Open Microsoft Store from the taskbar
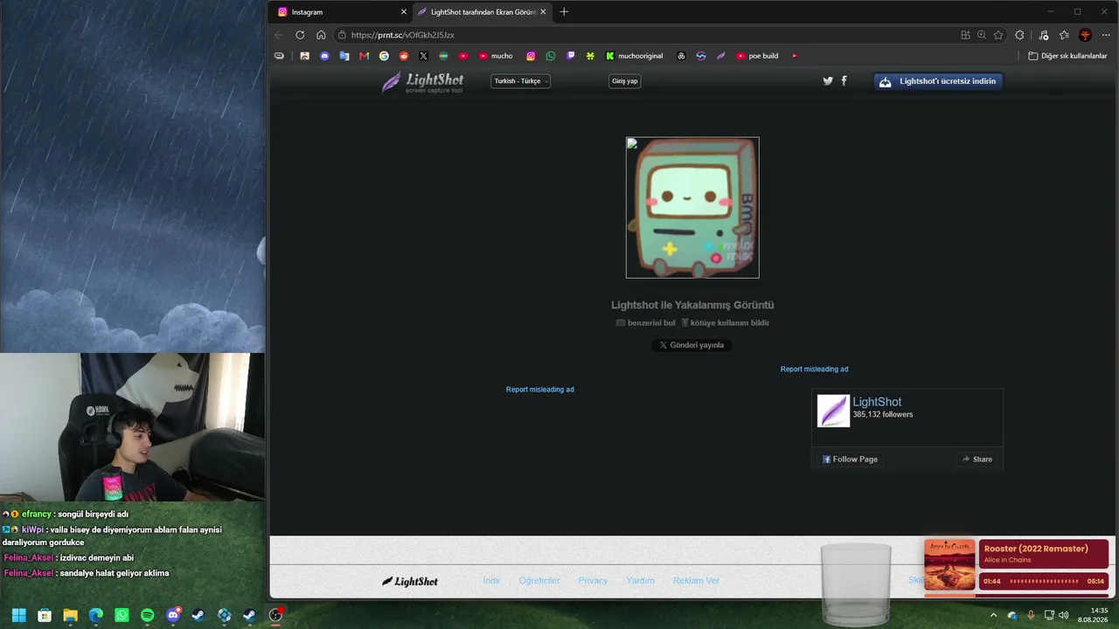 [45, 615]
